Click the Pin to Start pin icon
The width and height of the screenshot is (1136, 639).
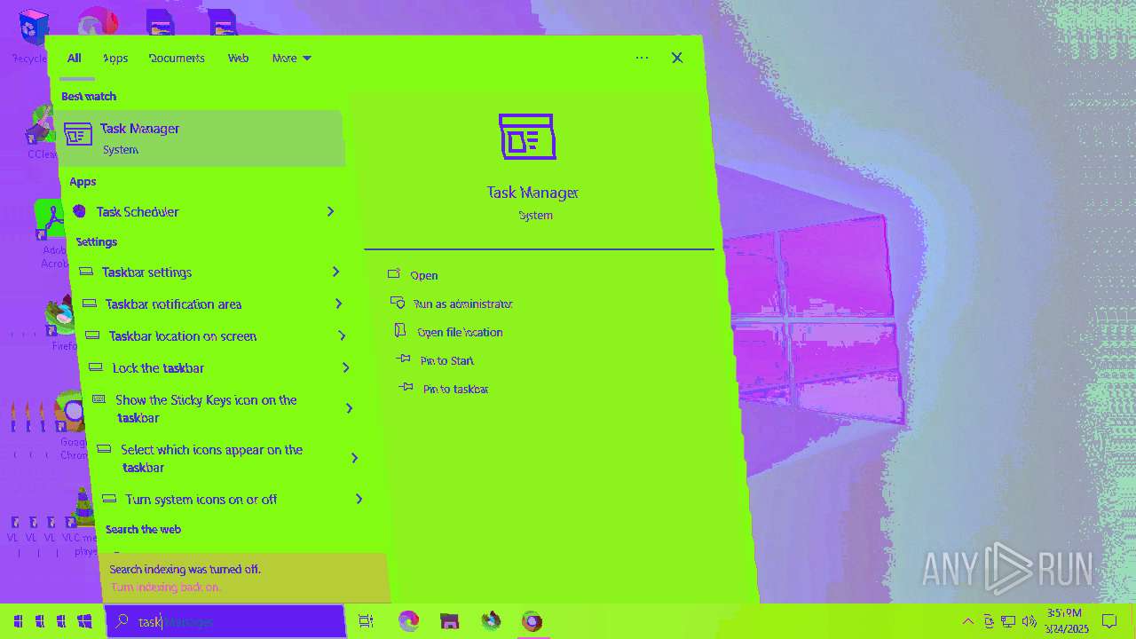pyautogui.click(x=404, y=359)
